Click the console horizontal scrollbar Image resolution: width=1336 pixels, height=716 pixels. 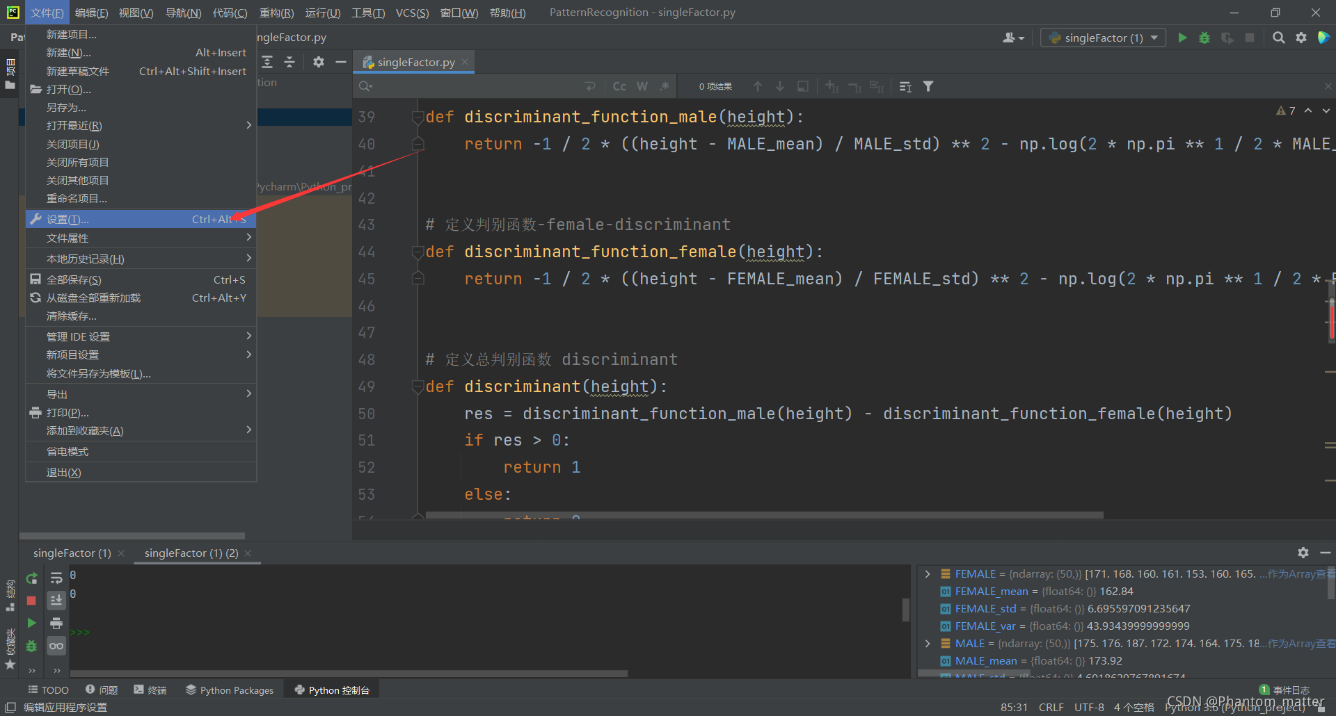tap(349, 673)
